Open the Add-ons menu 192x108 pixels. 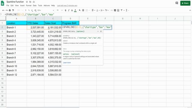tap(47, 5)
